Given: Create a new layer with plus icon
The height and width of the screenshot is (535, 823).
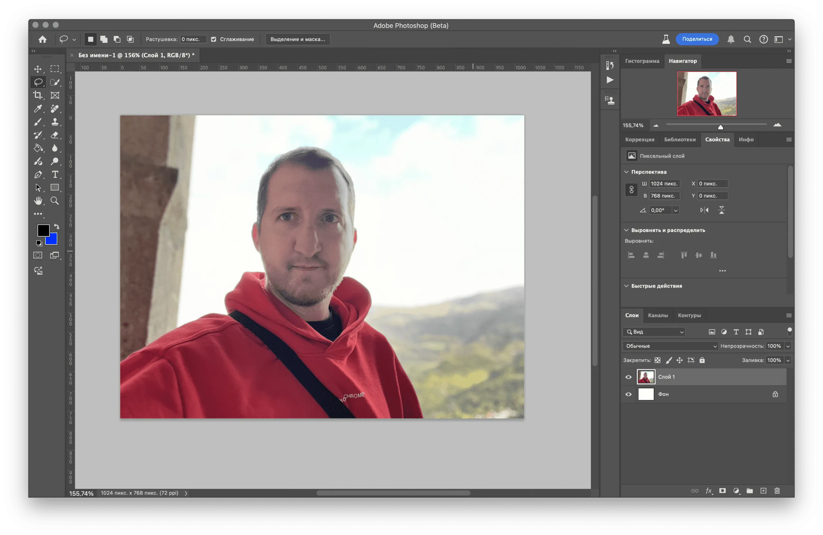Looking at the screenshot, I should (763, 491).
